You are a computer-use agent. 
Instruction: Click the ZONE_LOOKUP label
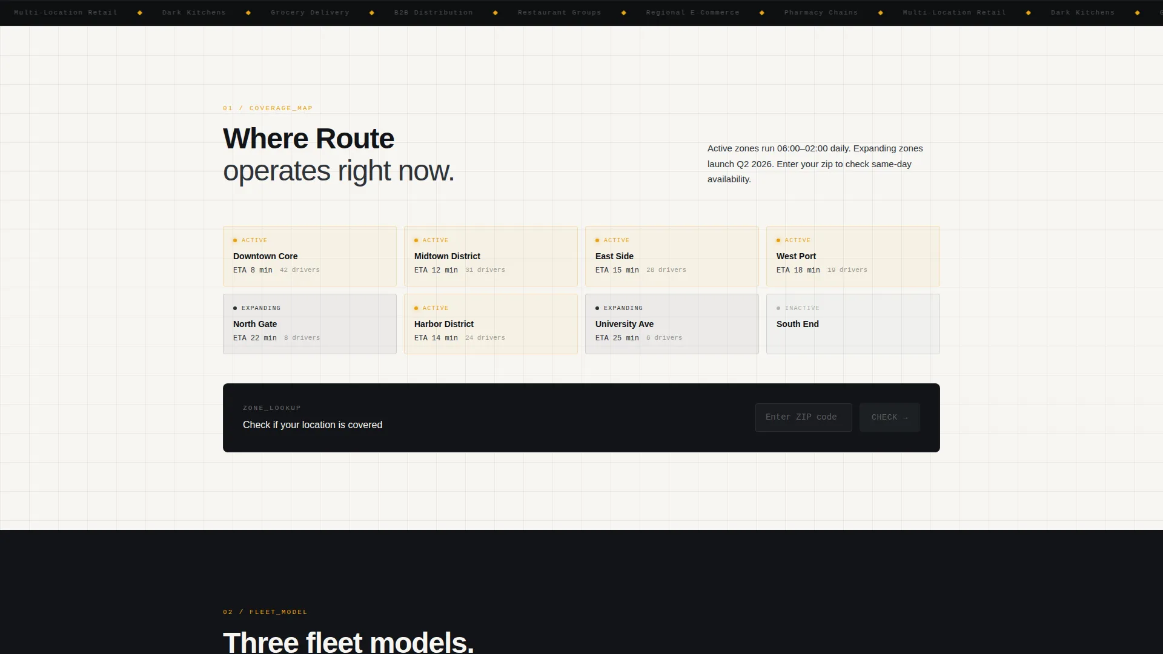click(272, 408)
